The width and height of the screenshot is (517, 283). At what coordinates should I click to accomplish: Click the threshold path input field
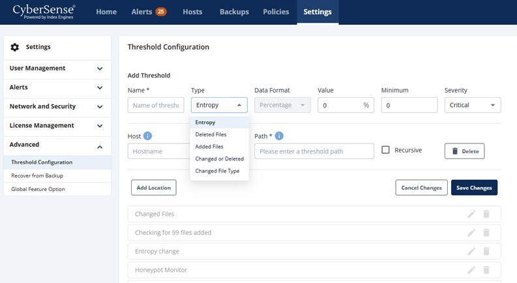(314, 151)
